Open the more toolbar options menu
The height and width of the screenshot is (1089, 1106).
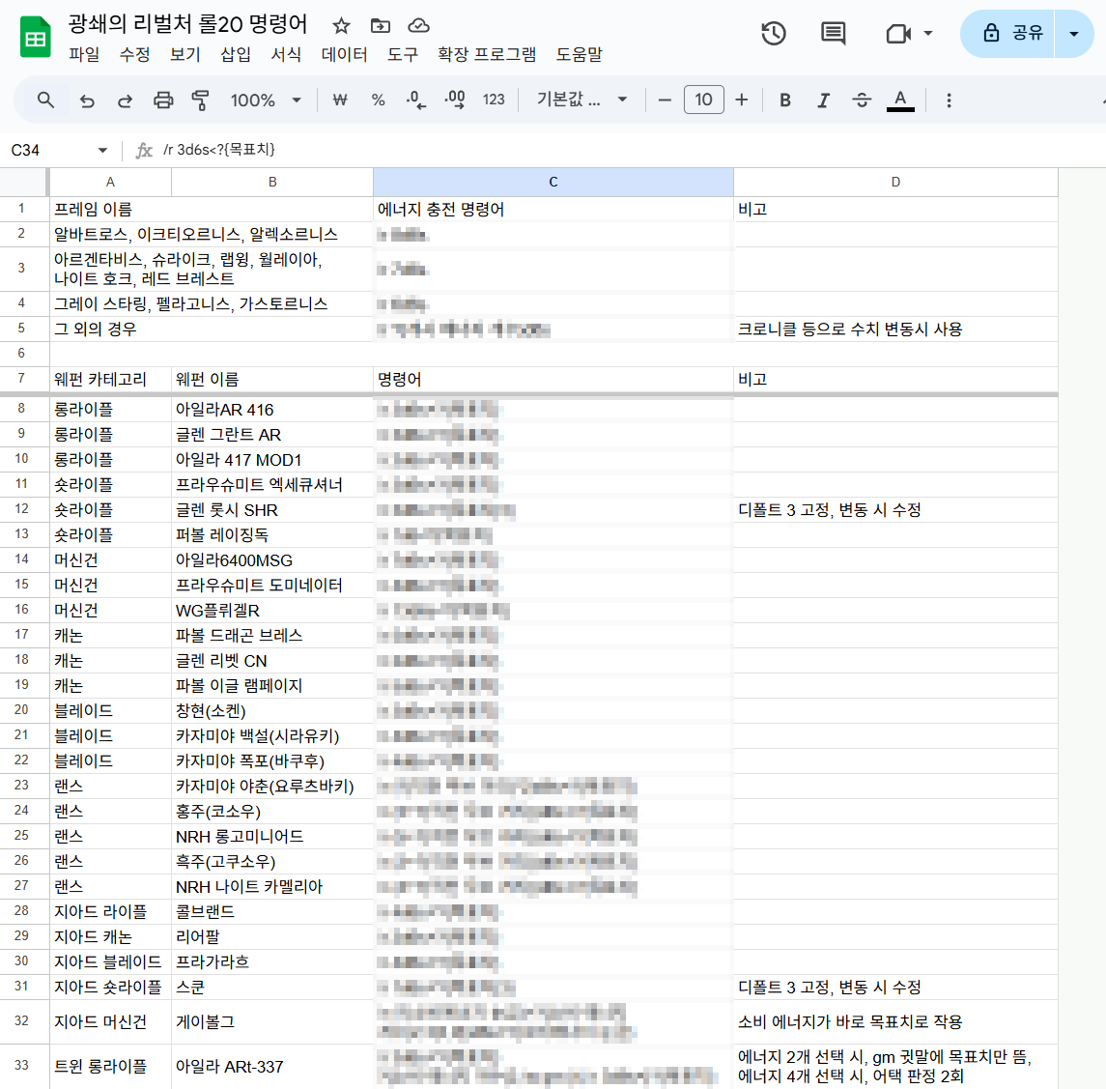pyautogui.click(x=949, y=100)
